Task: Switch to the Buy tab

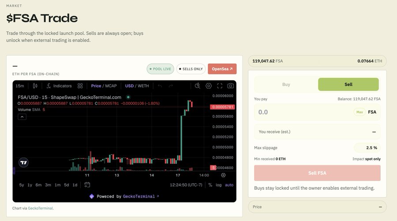Action: coord(286,85)
